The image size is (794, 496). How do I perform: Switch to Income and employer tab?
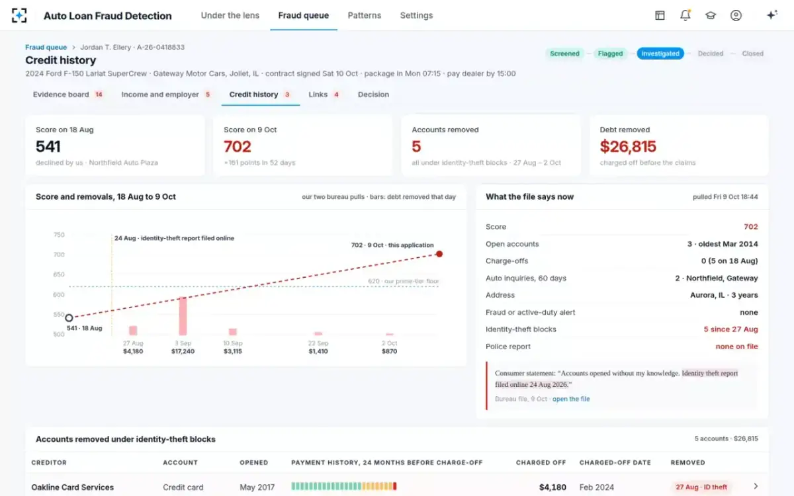click(166, 95)
